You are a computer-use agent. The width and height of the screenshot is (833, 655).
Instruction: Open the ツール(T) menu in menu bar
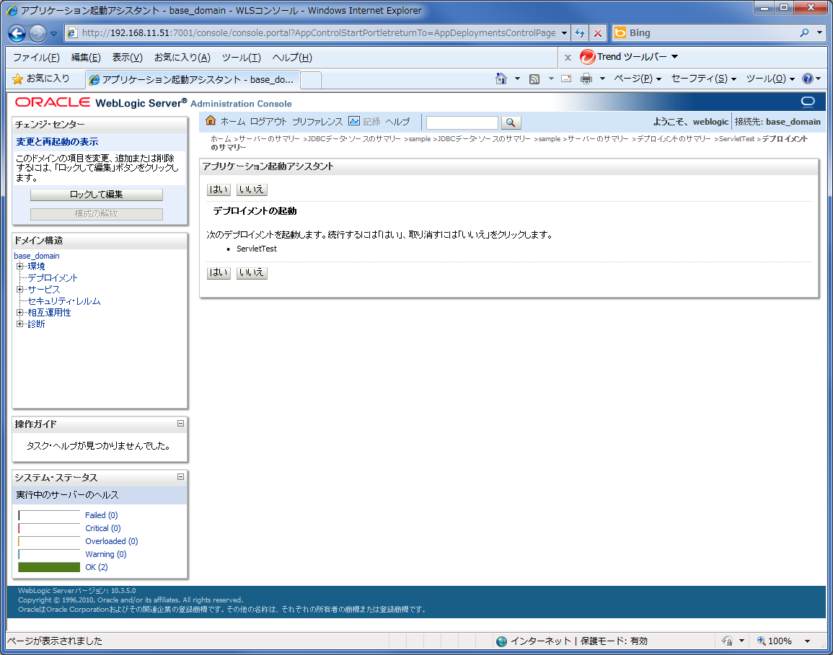click(241, 58)
